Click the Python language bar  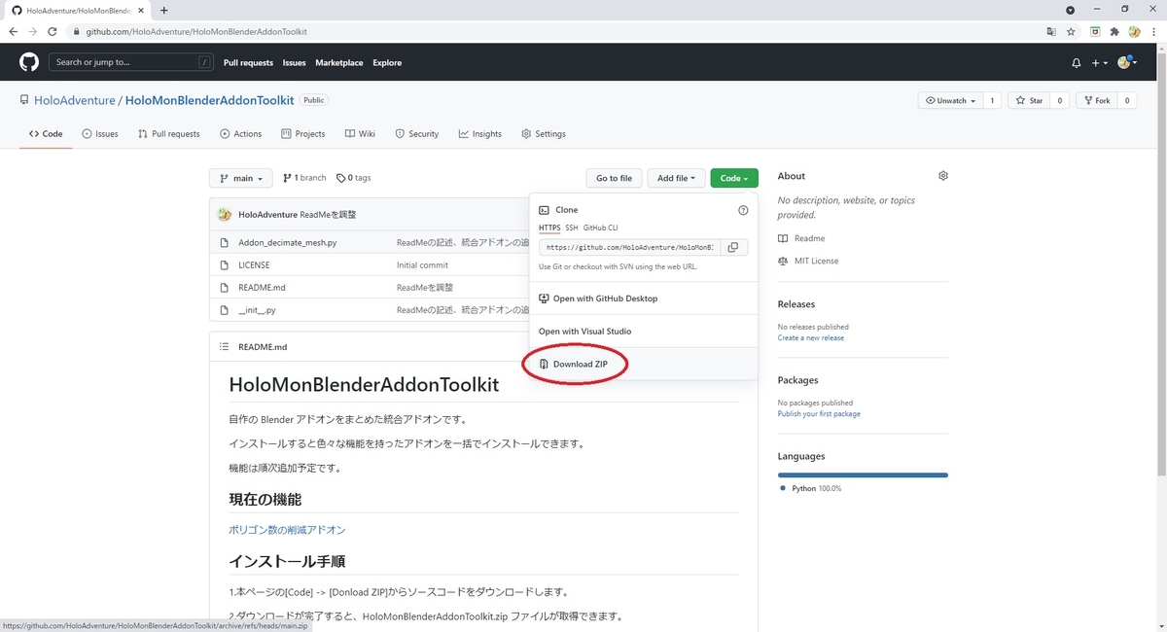click(x=863, y=474)
